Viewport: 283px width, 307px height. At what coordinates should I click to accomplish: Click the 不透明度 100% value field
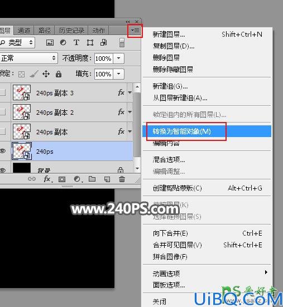coord(104,59)
